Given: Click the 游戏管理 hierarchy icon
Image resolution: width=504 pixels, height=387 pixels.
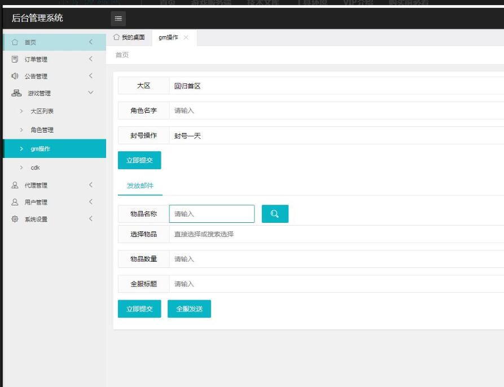Looking at the screenshot, I should [x=16, y=93].
